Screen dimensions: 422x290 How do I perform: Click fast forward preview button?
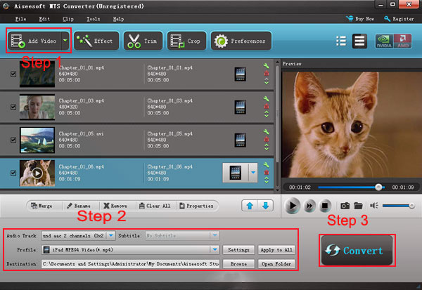pyautogui.click(x=309, y=206)
